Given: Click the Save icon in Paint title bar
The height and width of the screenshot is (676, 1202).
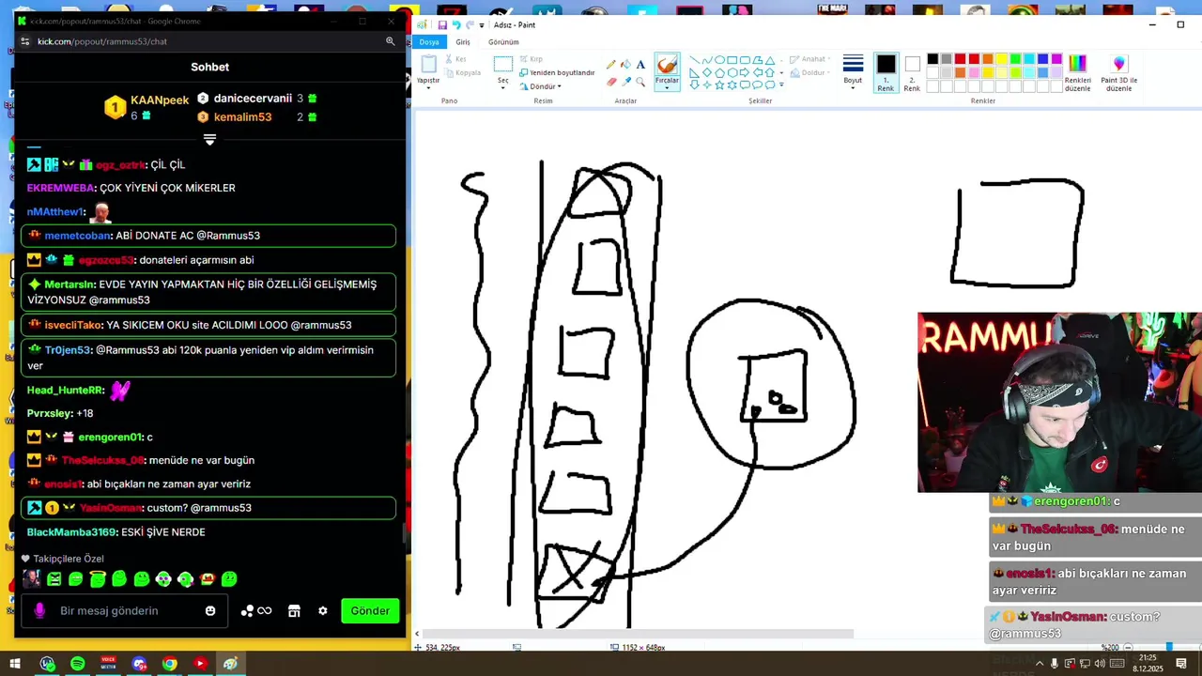Looking at the screenshot, I should tap(442, 25).
